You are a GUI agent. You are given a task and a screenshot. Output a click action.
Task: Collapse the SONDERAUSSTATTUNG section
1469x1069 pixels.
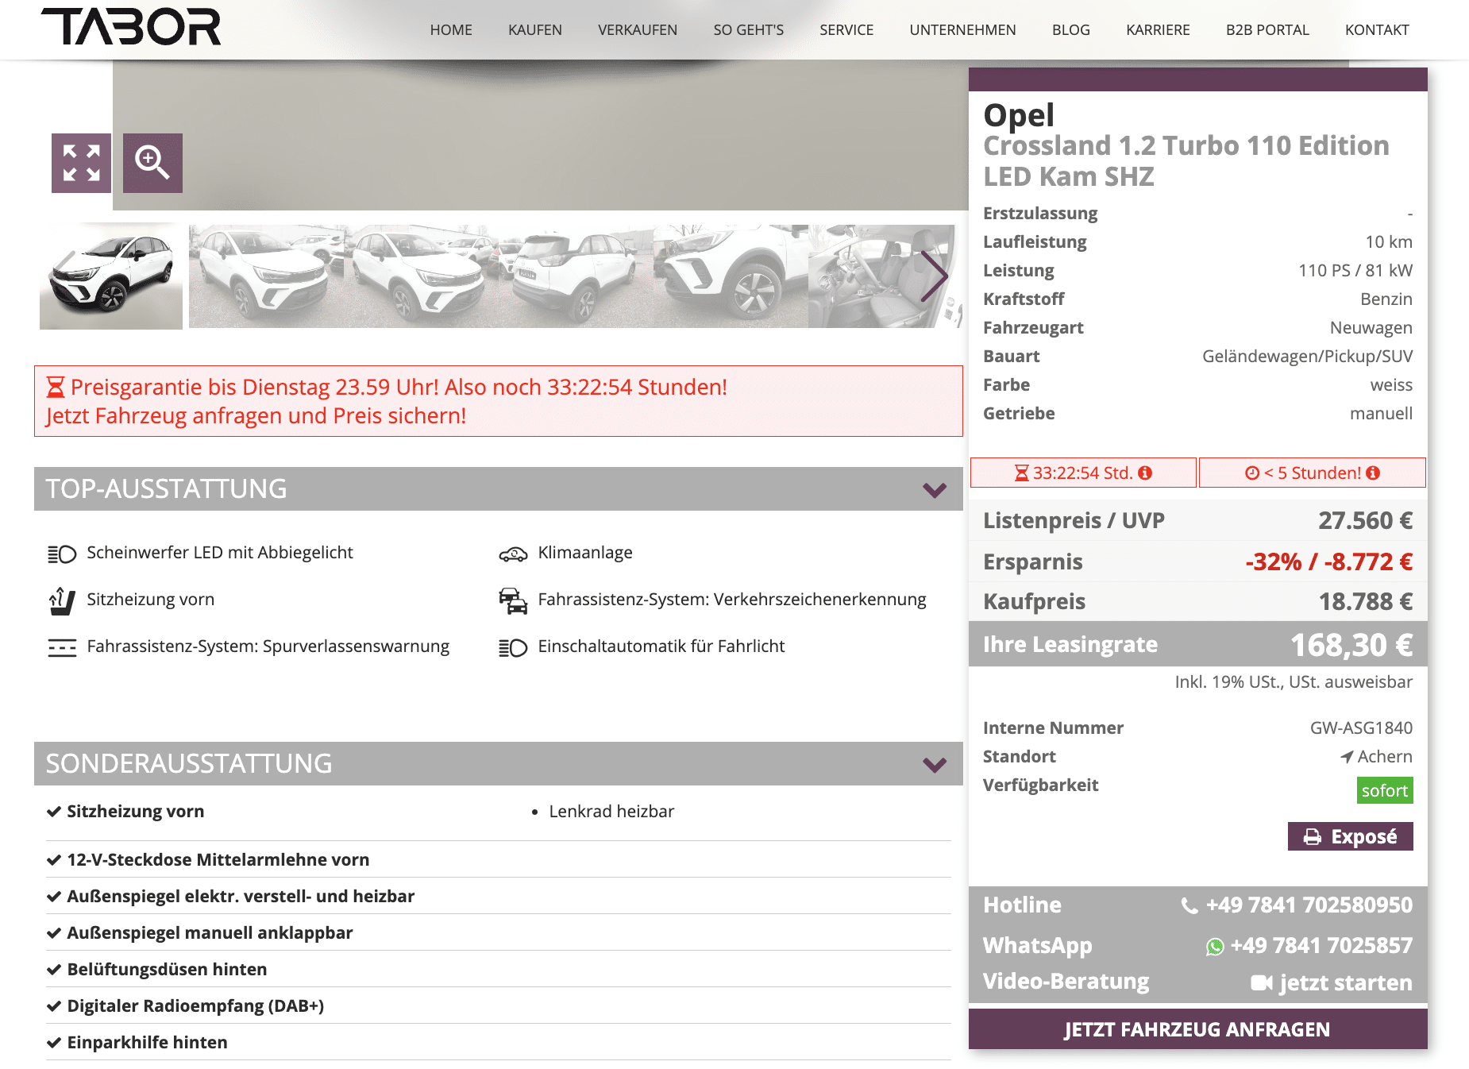click(935, 764)
